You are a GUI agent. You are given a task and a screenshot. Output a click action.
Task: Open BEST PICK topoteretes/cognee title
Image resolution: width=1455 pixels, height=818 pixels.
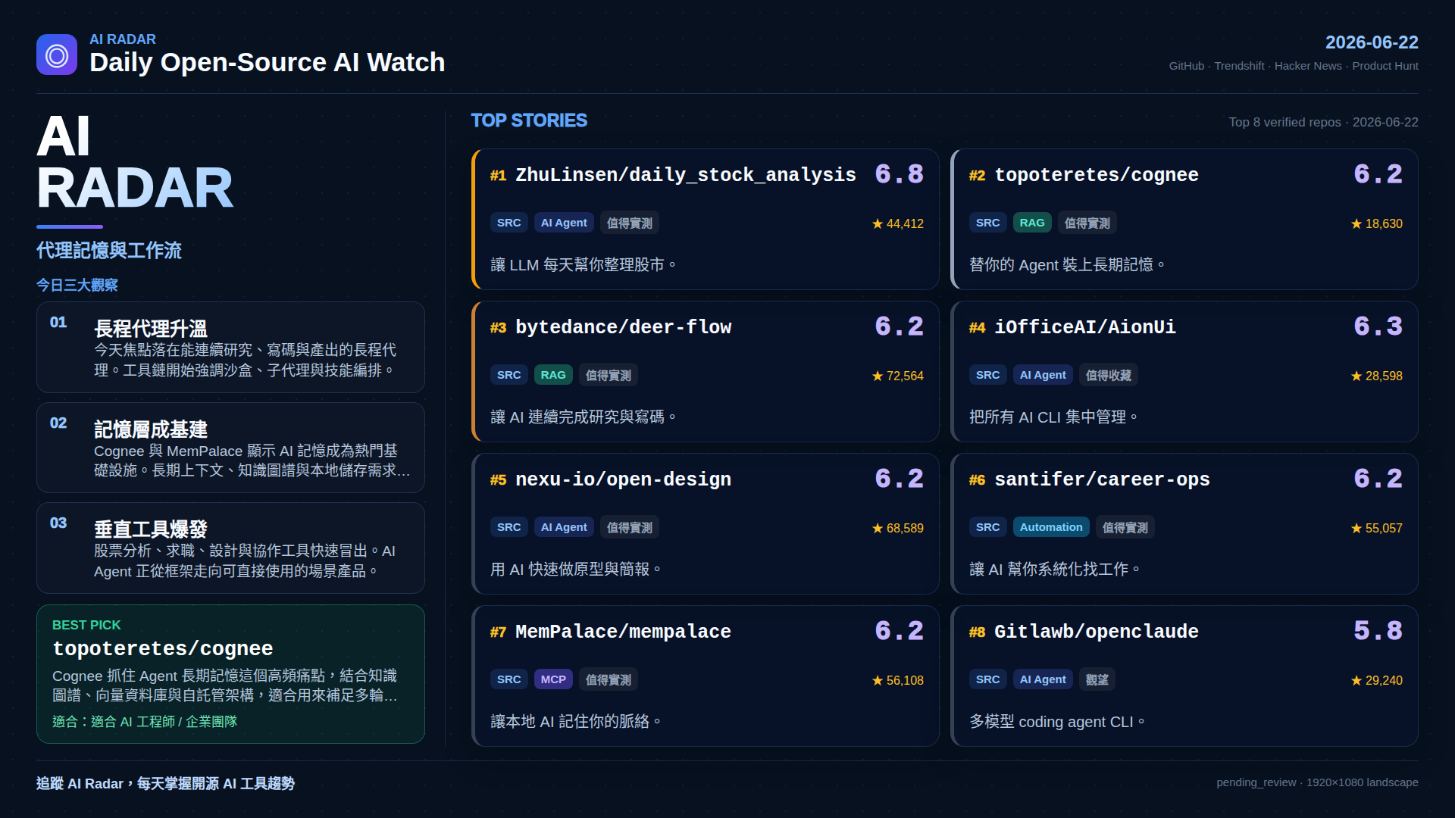pyautogui.click(x=162, y=648)
